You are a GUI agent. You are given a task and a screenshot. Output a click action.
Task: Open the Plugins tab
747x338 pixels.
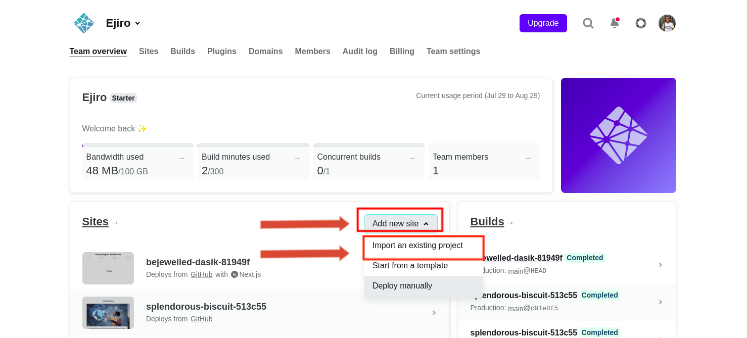pos(222,52)
